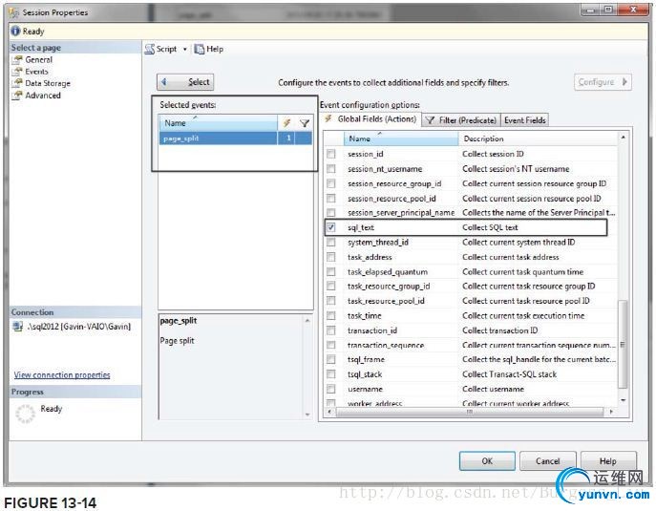Screen dimensions: 656x511
Task: Check the session_resource_pool_id checkbox
Action: [x=331, y=198]
